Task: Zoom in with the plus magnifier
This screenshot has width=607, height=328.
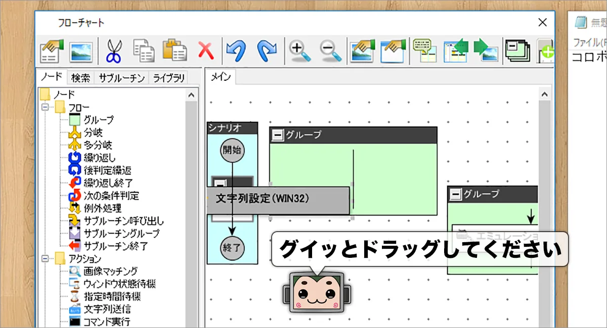Action: tap(300, 50)
